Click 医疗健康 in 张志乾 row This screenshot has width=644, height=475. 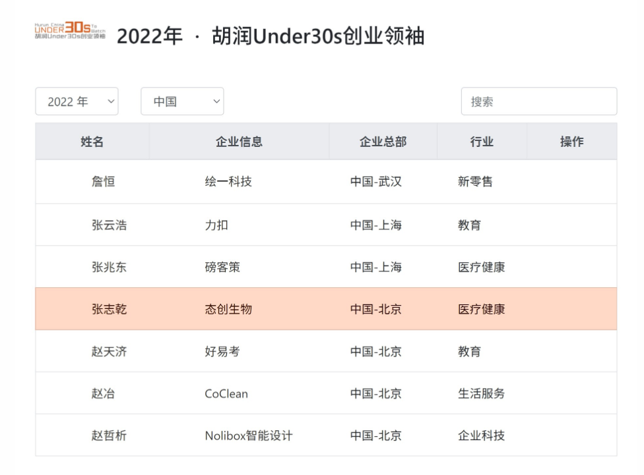pyautogui.click(x=482, y=309)
